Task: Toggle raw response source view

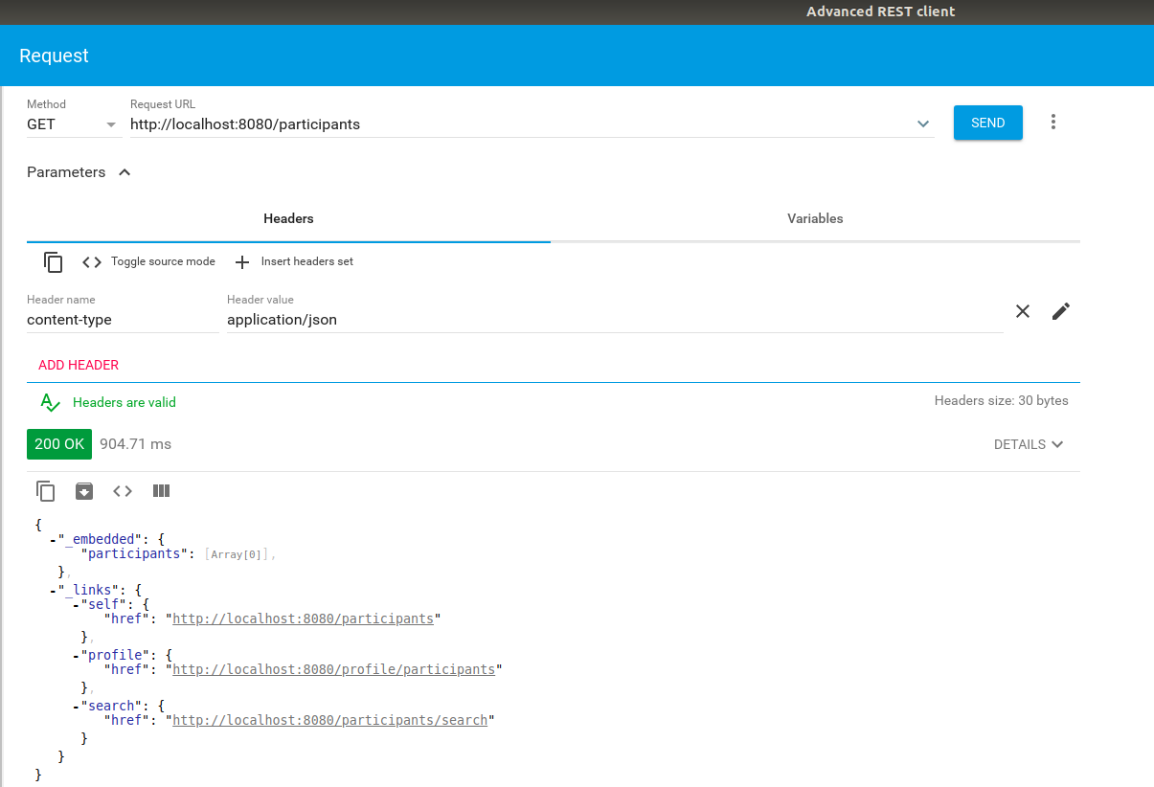Action: tap(123, 491)
